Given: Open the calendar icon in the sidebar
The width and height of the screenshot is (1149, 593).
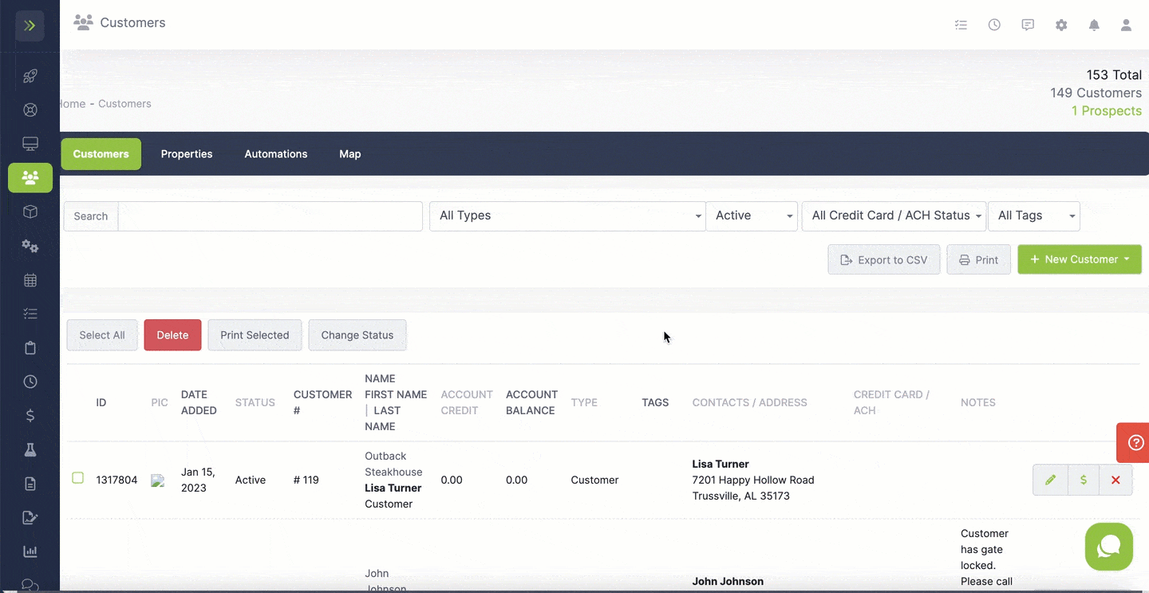Looking at the screenshot, I should (x=30, y=280).
